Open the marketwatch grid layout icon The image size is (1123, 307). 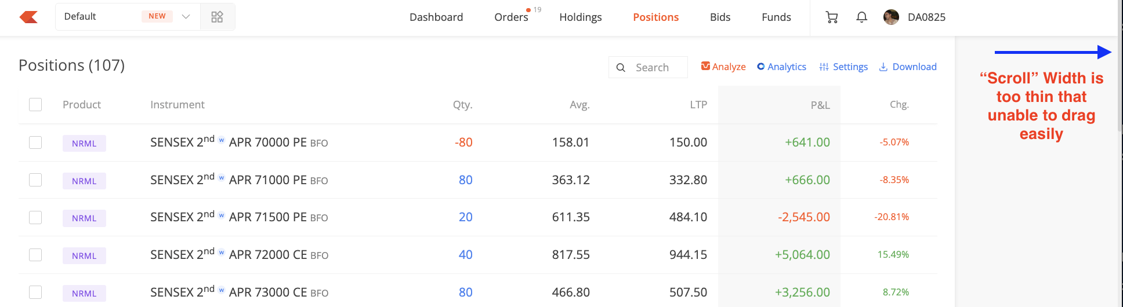[217, 17]
